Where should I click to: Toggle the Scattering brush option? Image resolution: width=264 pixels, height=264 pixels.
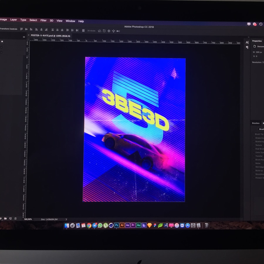coord(254,141)
